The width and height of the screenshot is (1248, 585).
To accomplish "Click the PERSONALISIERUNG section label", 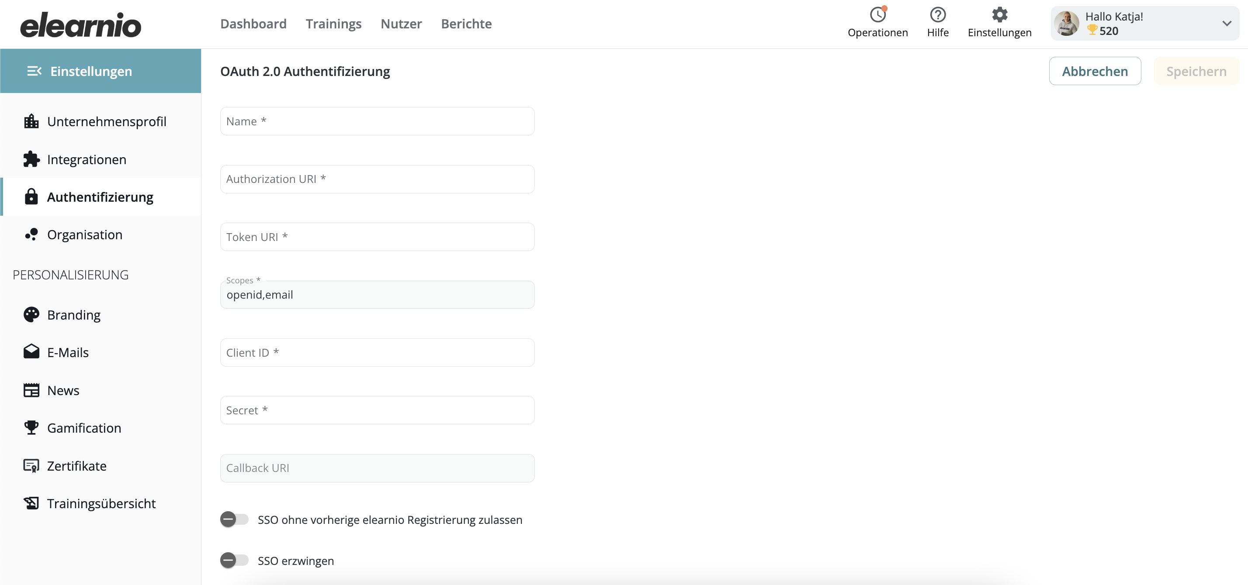I will pos(71,275).
